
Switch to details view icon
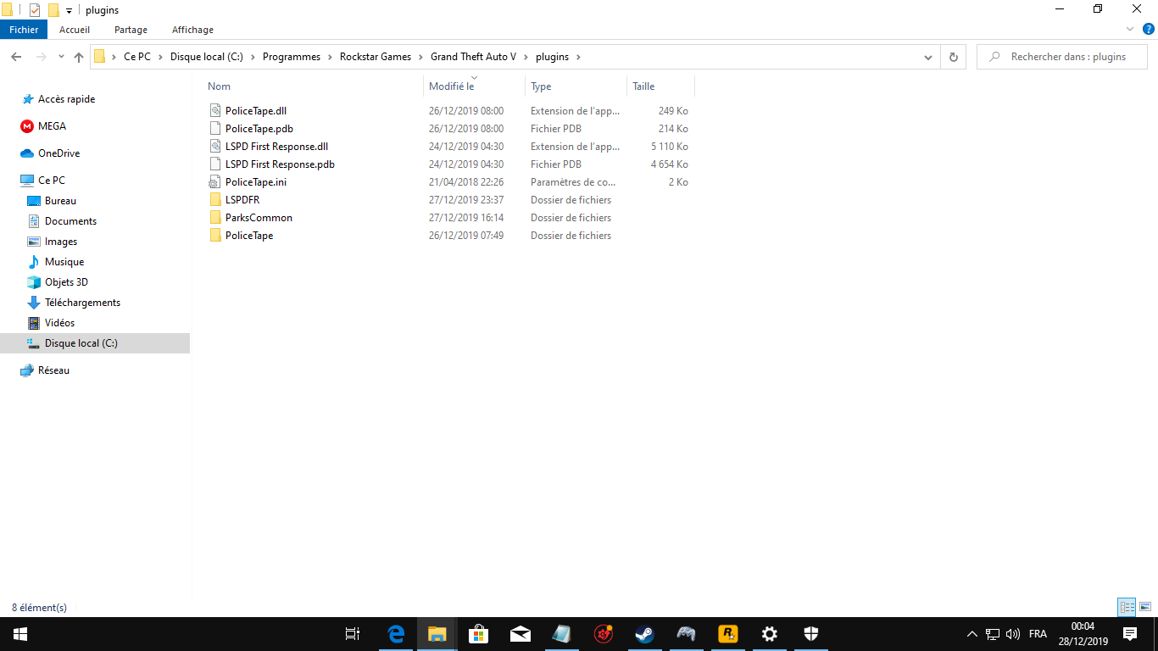click(1127, 607)
